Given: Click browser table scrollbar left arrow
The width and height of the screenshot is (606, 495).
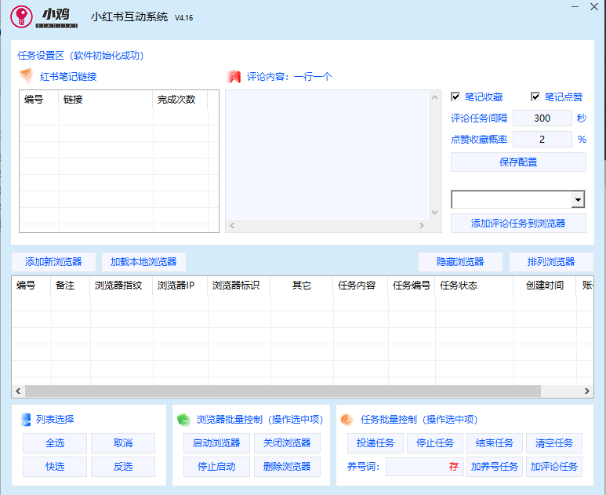Looking at the screenshot, I should [18, 391].
